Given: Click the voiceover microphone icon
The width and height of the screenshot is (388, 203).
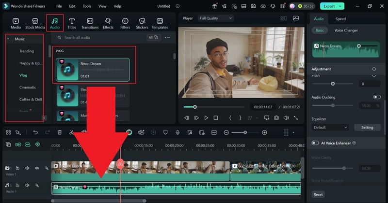Looking at the screenshot, I should tap(178, 132).
